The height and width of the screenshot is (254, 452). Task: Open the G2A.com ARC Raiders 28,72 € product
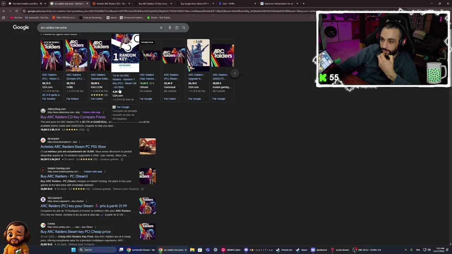point(52,70)
